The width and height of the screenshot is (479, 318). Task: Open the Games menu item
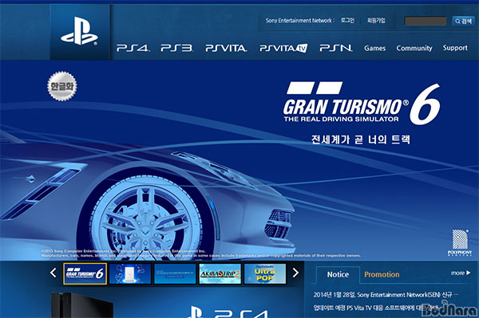point(375,48)
